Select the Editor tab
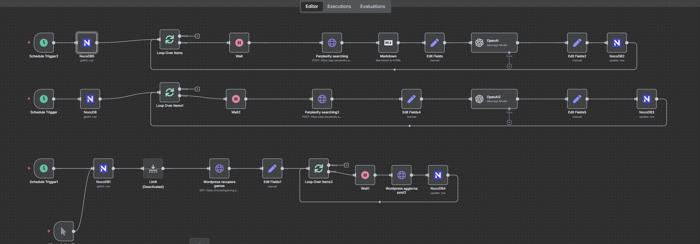This screenshot has width=700, height=244. click(312, 6)
